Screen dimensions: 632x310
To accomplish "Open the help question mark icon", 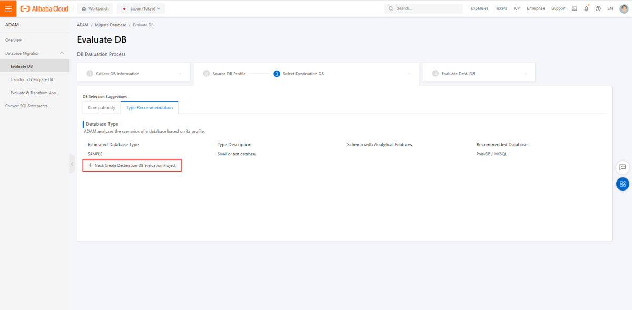I will [x=598, y=8].
